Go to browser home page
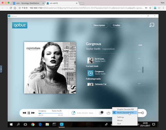166x130 pixels. [15, 8]
